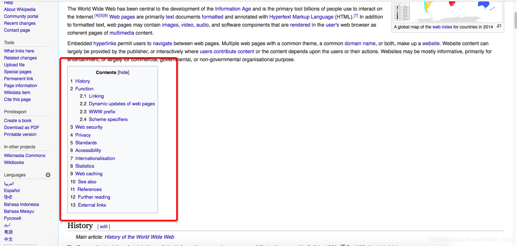Viewport: 517px width, 246px height.
Task: Open the rendered link in paragraph
Action: tap(300, 25)
